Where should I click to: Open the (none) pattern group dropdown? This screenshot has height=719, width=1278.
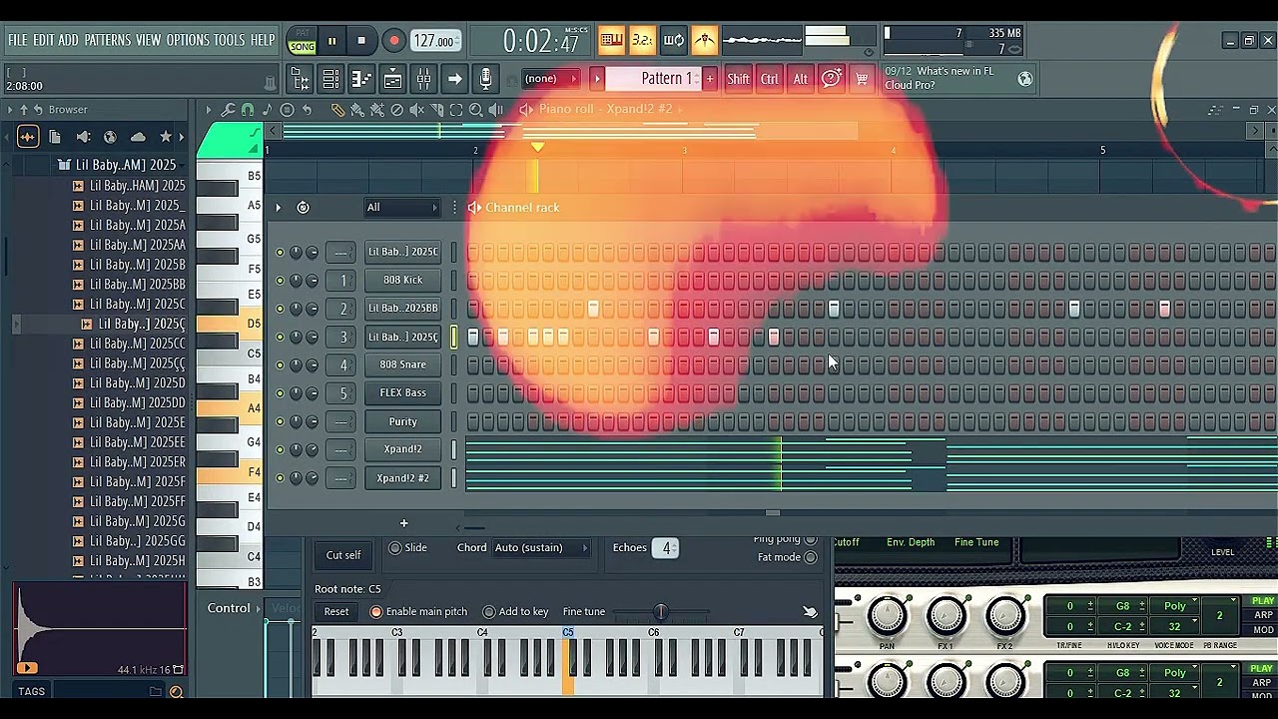tap(549, 79)
